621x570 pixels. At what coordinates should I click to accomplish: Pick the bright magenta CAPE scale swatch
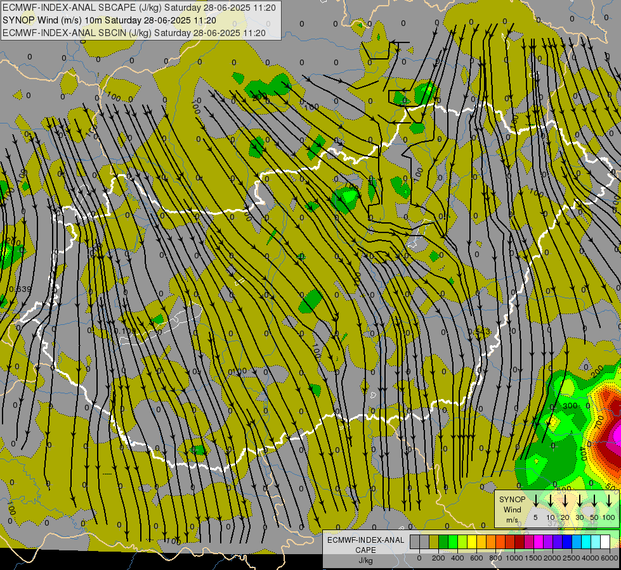tap(539, 541)
